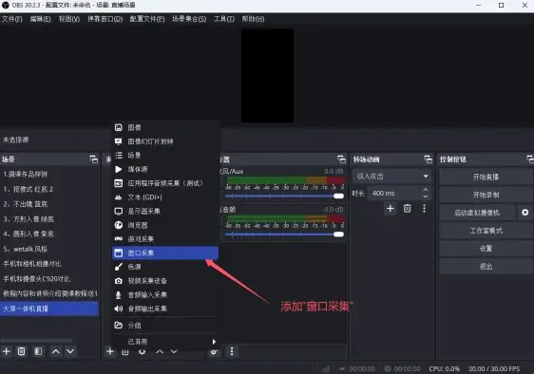Viewport: 534px width, 374px height.
Task: Delete selected scene with trash icon
Action: pyautogui.click(x=21, y=351)
